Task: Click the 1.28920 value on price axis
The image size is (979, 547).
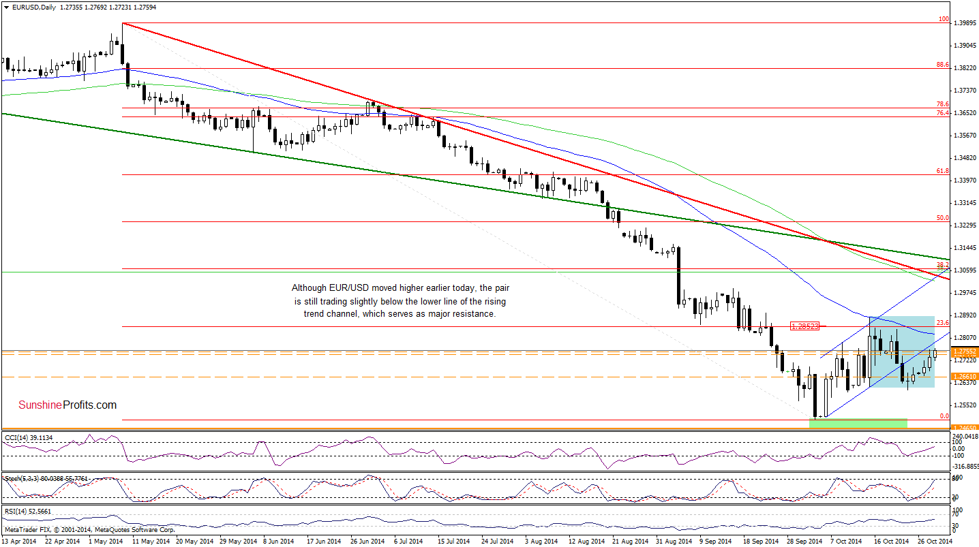Action: coord(965,315)
